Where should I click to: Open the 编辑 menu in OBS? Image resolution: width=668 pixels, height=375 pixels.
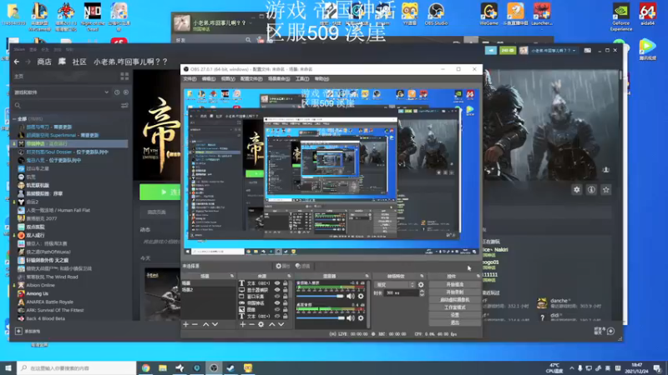[208, 78]
